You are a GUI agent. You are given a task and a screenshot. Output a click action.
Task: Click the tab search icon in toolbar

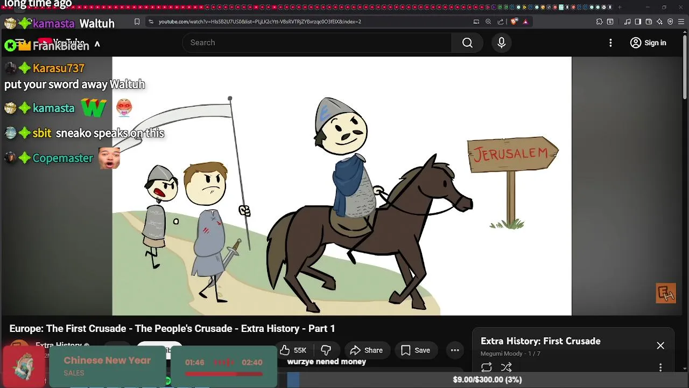pos(610,22)
